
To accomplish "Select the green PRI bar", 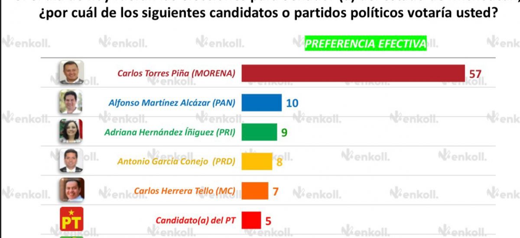I will click(259, 132).
